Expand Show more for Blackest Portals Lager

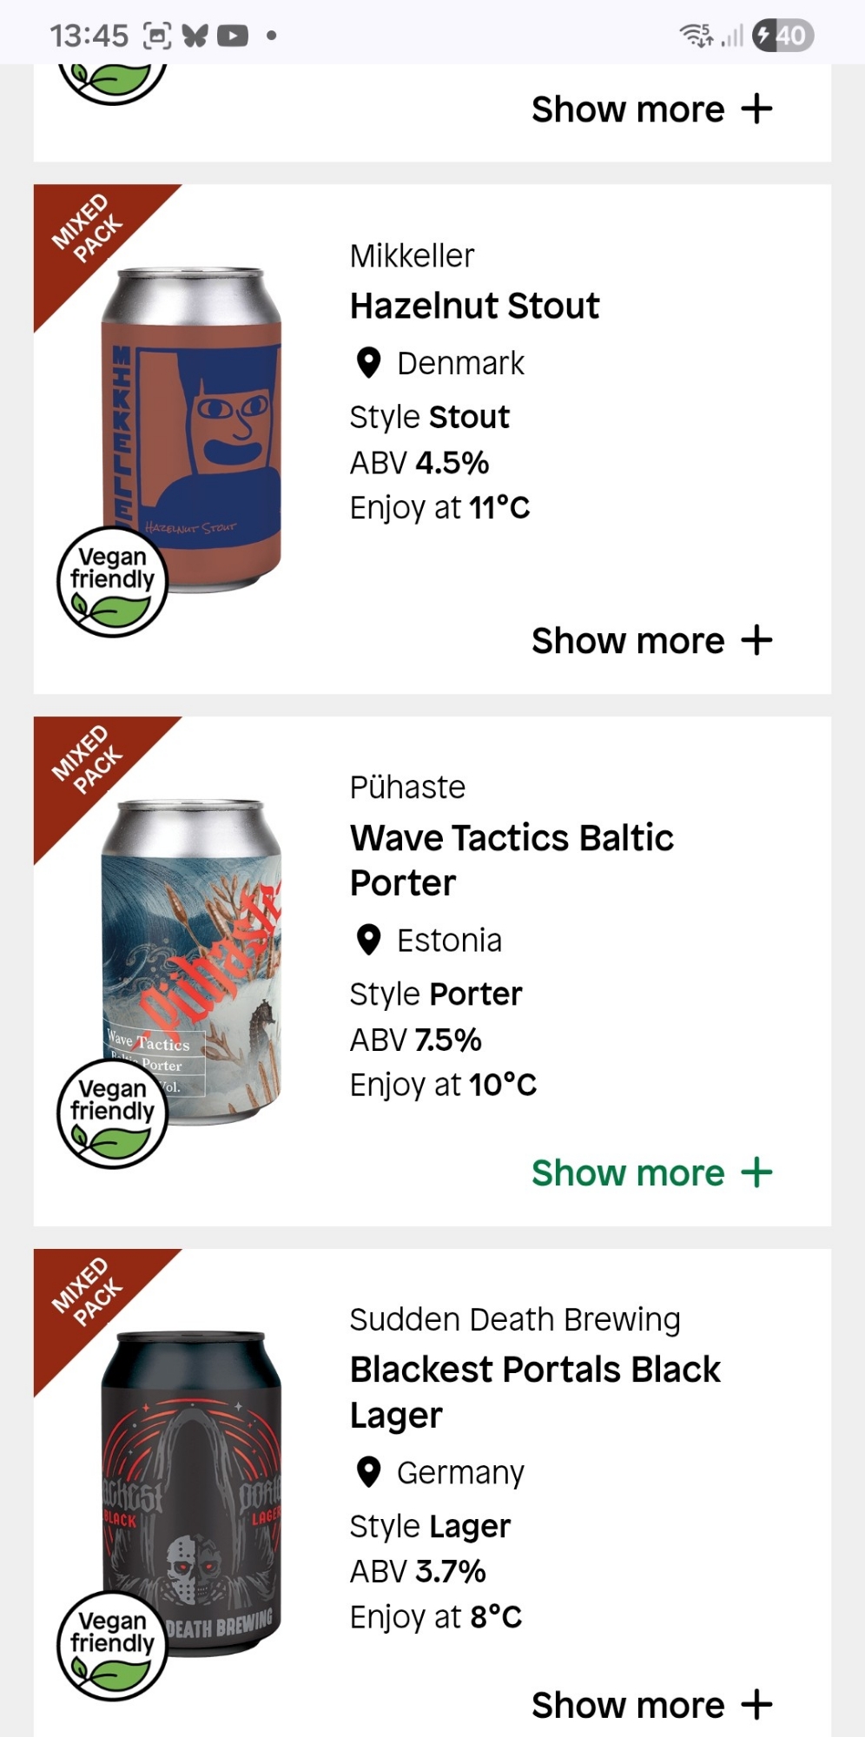click(x=651, y=1706)
